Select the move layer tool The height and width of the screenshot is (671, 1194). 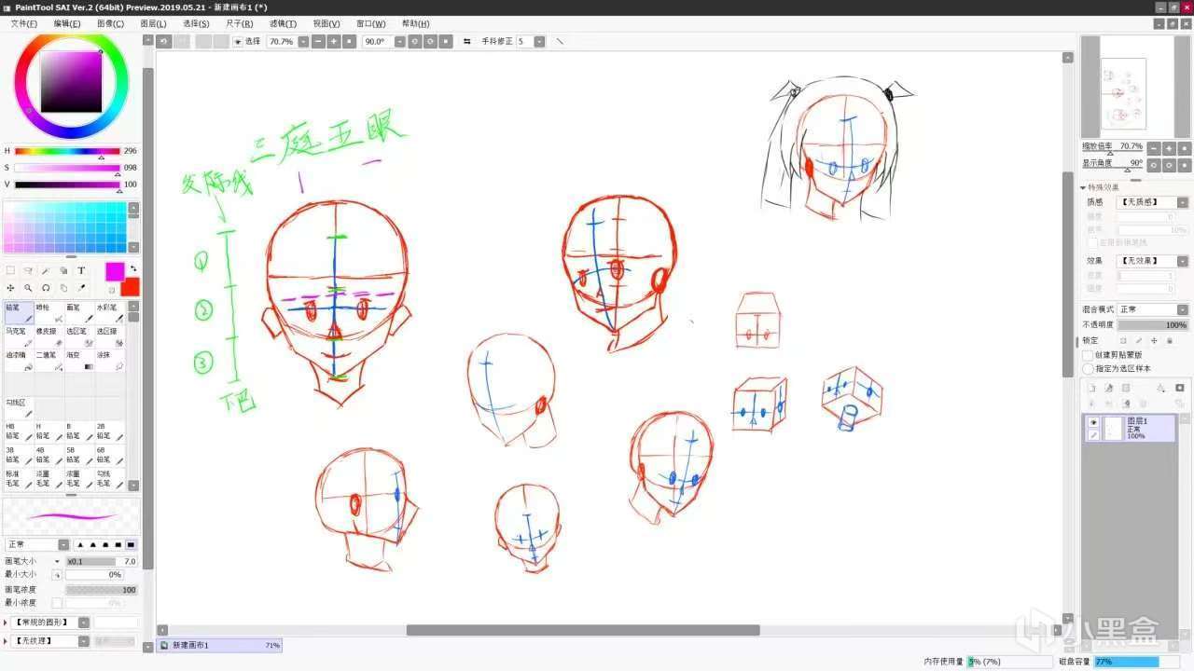(x=10, y=288)
